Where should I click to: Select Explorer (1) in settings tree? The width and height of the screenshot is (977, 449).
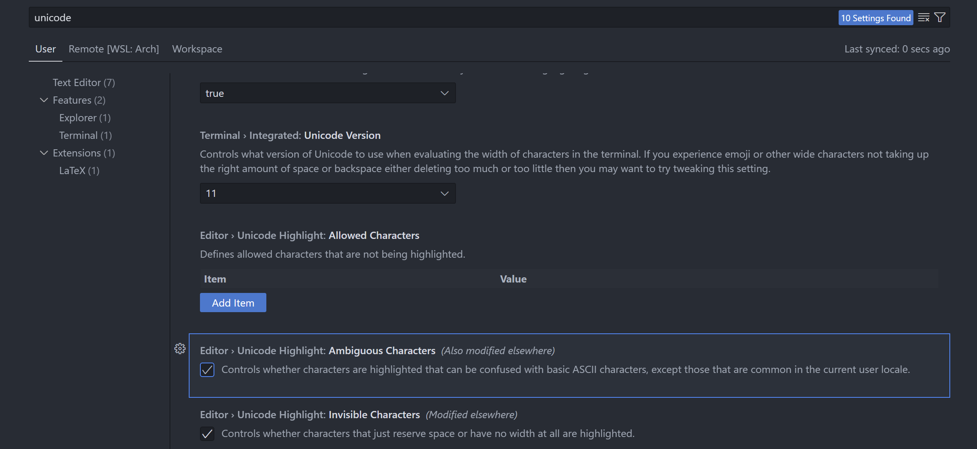tap(85, 118)
